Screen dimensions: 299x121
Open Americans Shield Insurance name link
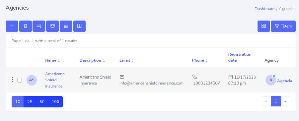coord(55,80)
